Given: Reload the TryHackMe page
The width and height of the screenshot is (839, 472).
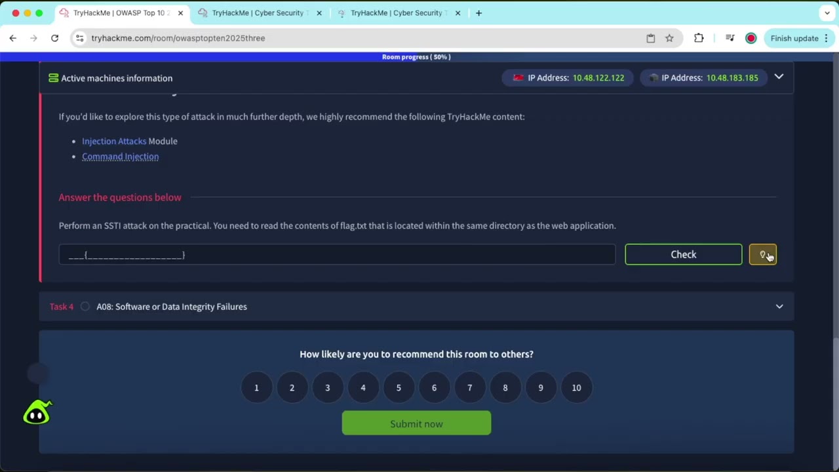Looking at the screenshot, I should [55, 38].
